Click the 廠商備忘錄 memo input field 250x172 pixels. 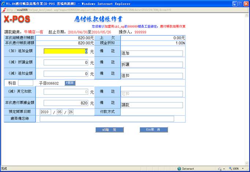point(107,119)
